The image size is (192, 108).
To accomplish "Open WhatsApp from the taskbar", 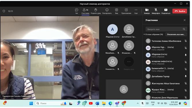I will [84, 103].
